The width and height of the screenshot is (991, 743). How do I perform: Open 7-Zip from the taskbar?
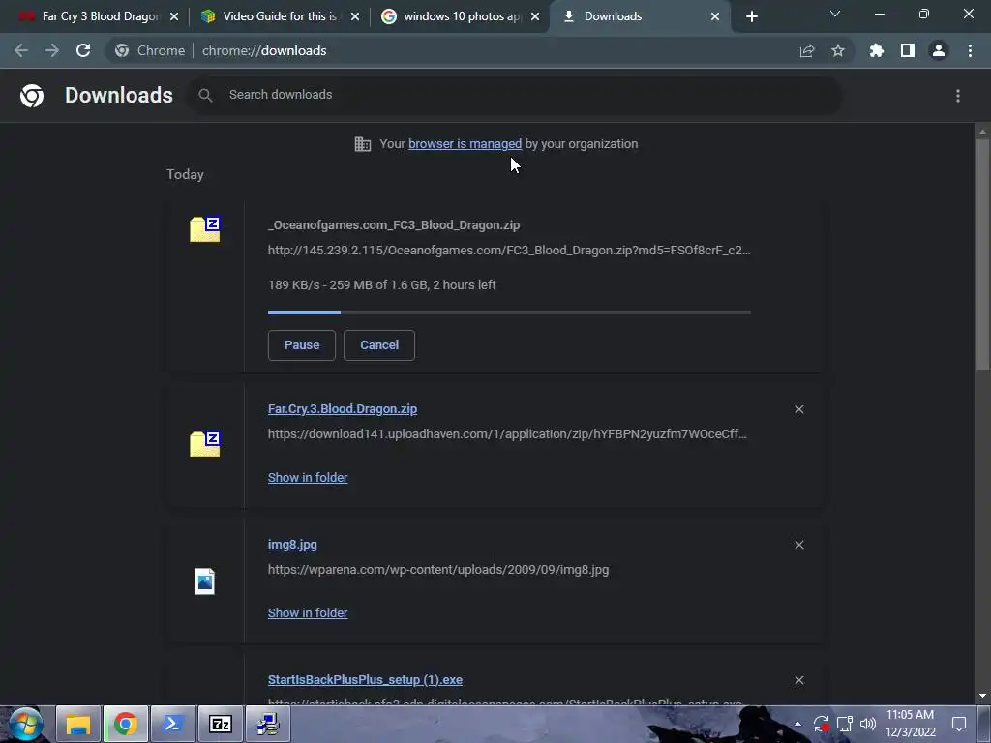(220, 724)
